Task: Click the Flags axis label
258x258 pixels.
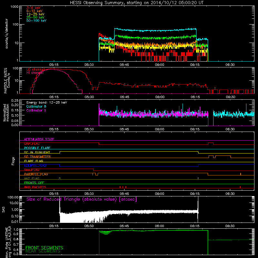Action: [13, 161]
